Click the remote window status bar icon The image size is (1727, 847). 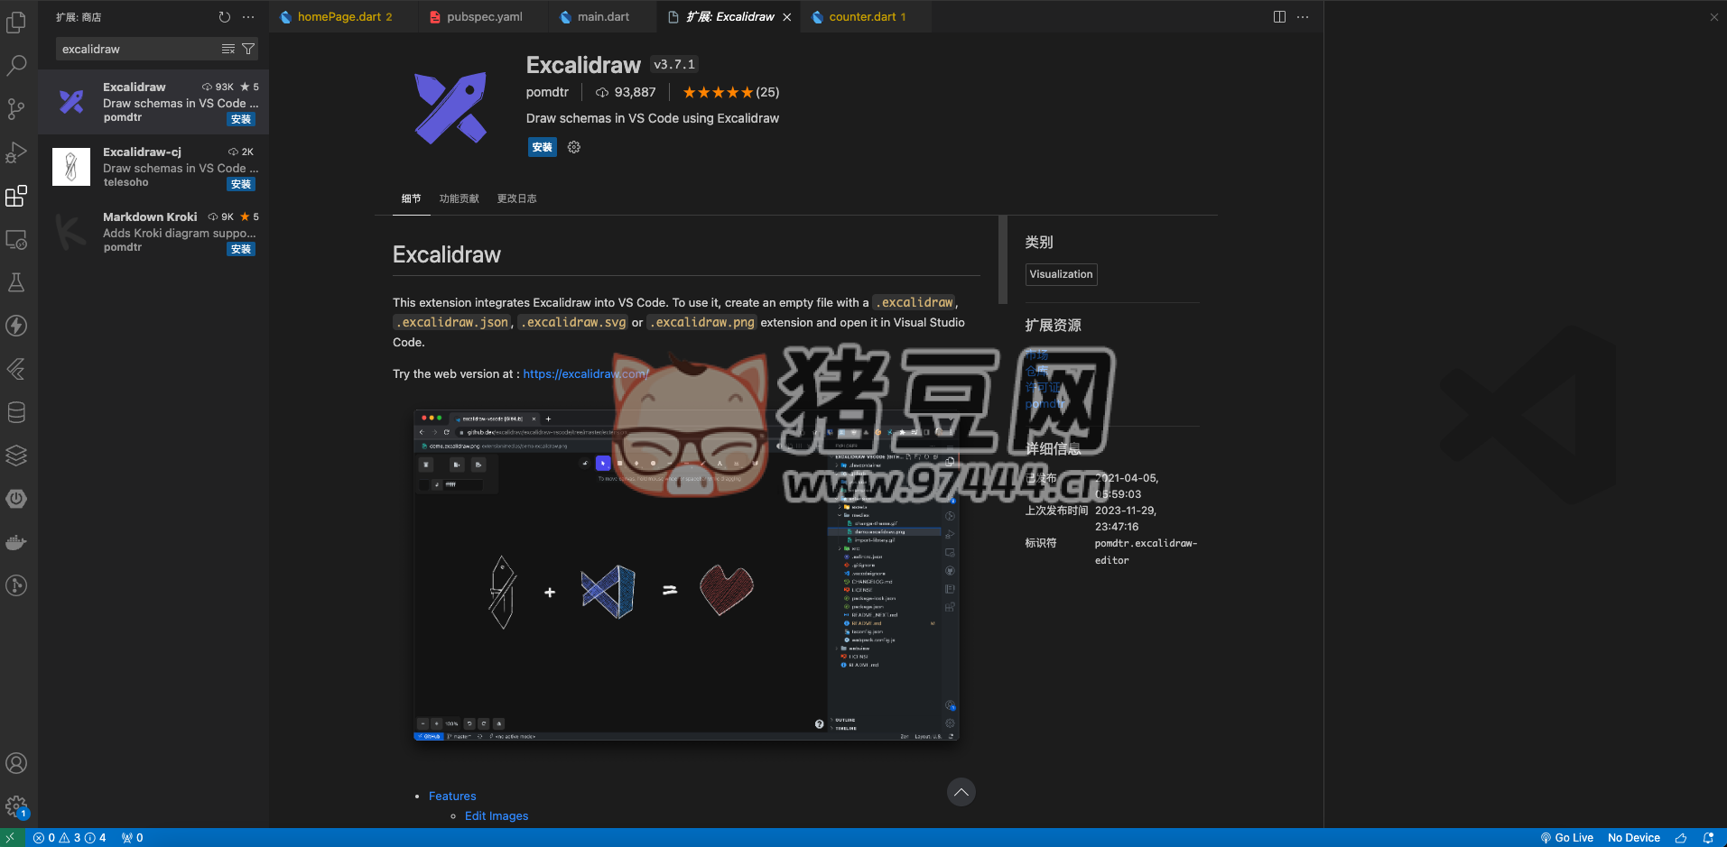(11, 838)
